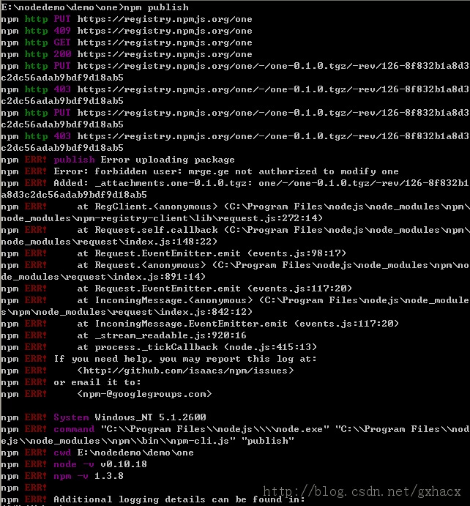Click 'npm -v 1.3.8' line

click(89, 476)
